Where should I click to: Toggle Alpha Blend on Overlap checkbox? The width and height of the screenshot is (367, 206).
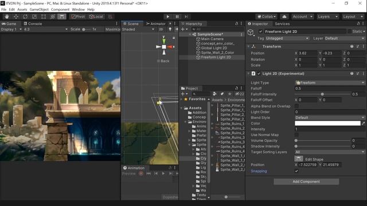point(296,106)
